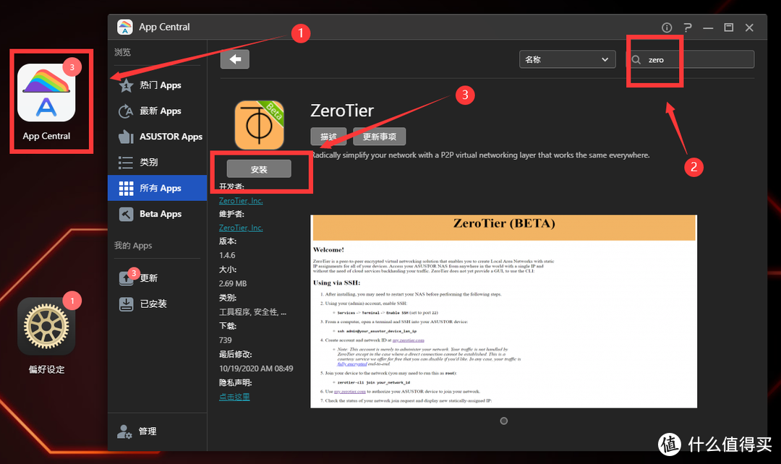This screenshot has width=781, height=464.
Task: Select 最新 Apps in the sidebar
Action: tap(160, 111)
